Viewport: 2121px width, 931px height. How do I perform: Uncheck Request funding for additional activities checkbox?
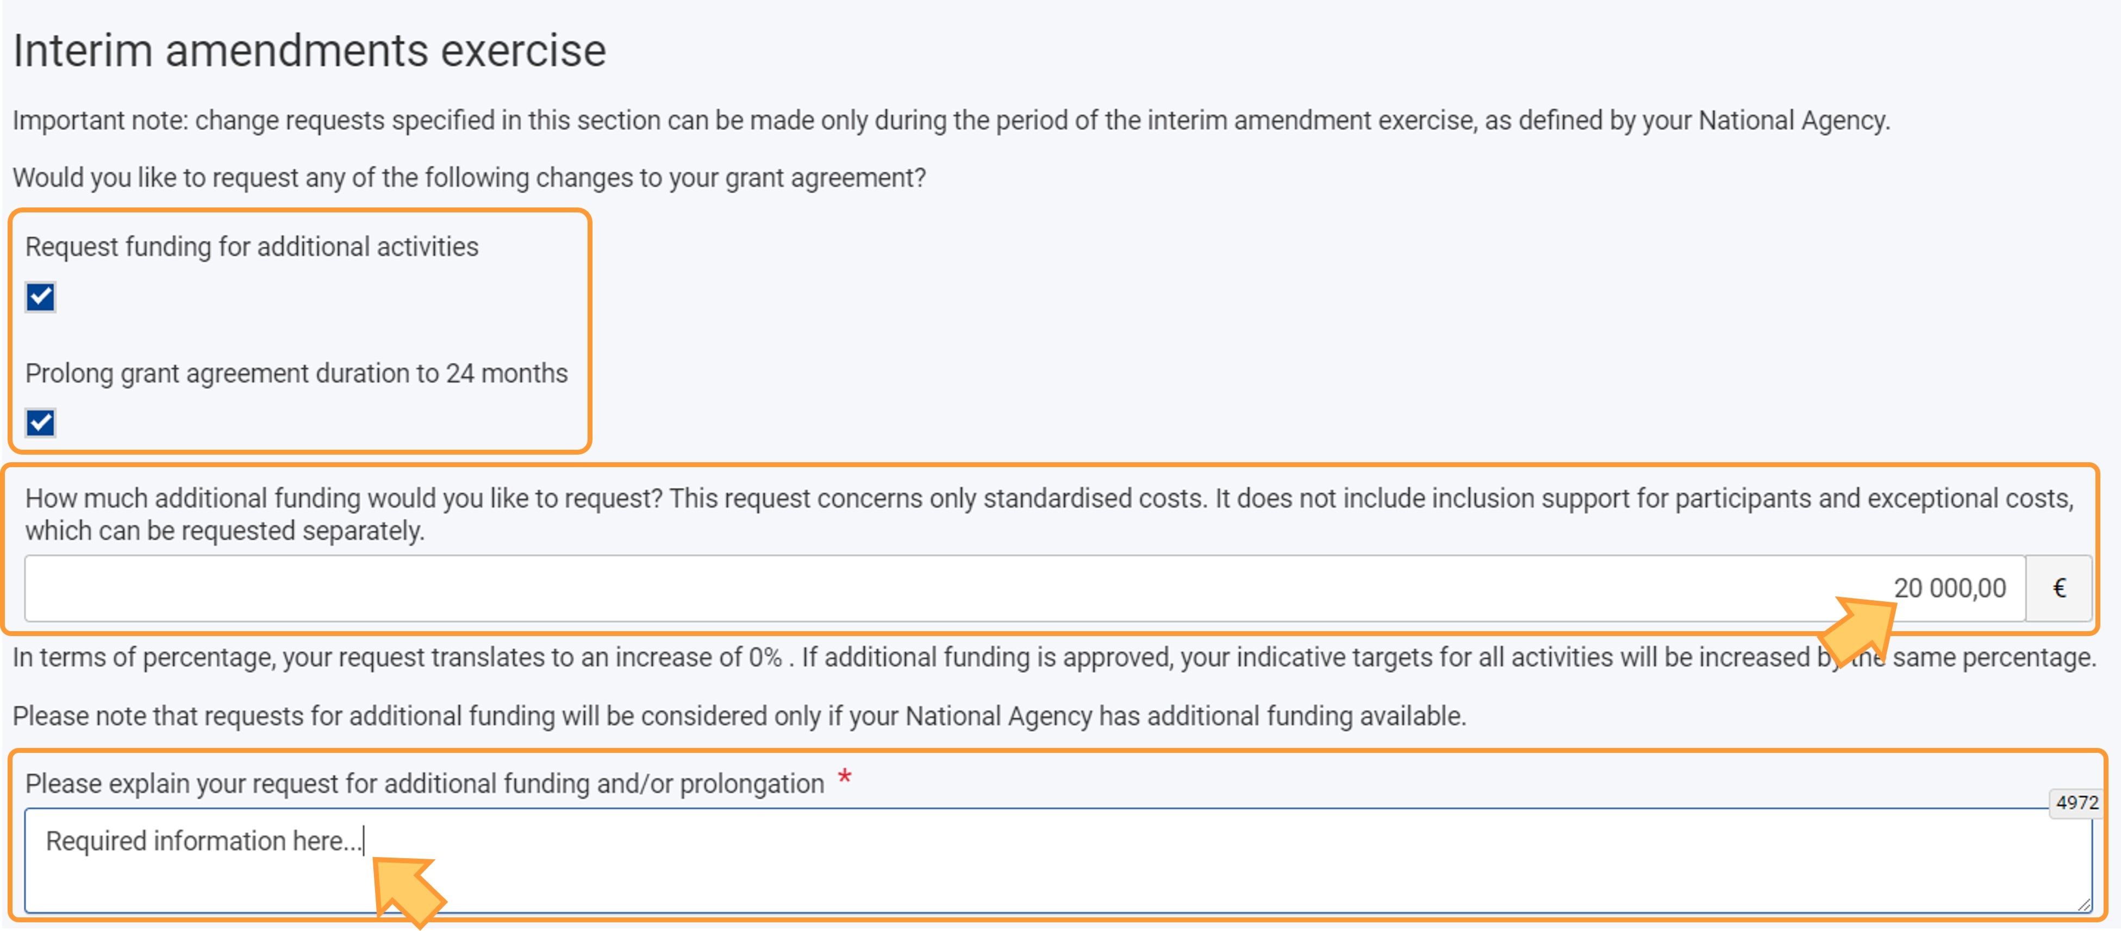click(40, 297)
